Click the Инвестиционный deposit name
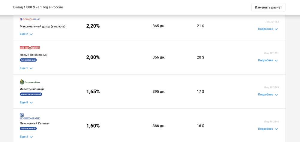 click(x=32, y=89)
